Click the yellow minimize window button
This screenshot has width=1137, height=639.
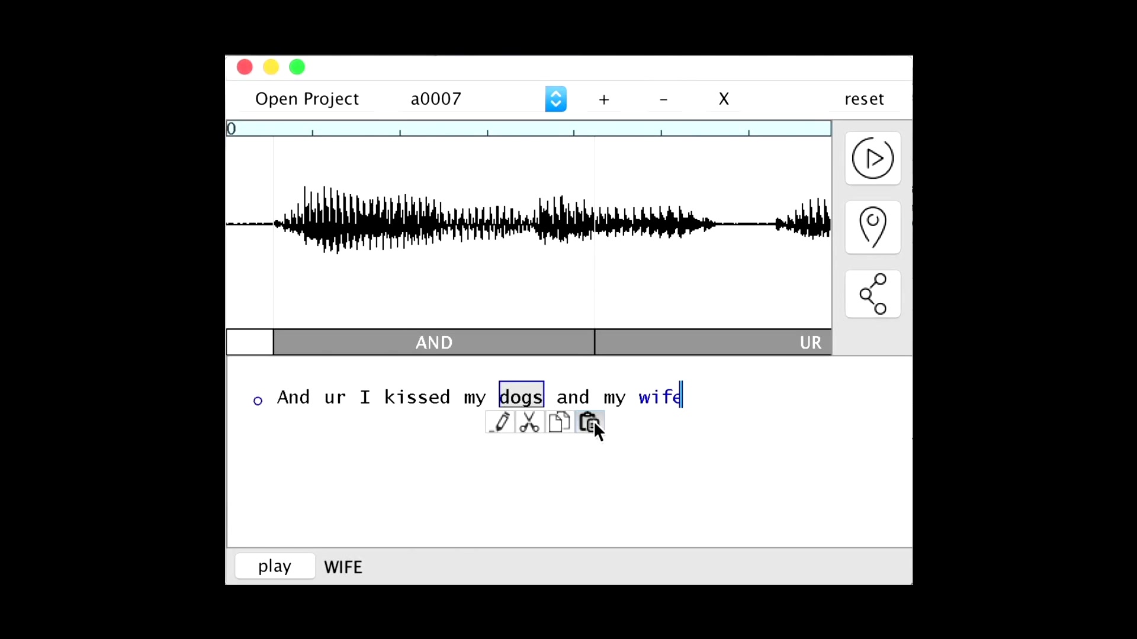(x=271, y=67)
